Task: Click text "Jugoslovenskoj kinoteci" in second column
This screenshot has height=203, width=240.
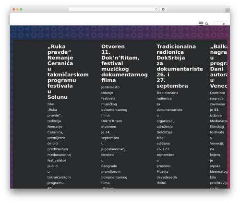Action: click(x=113, y=152)
